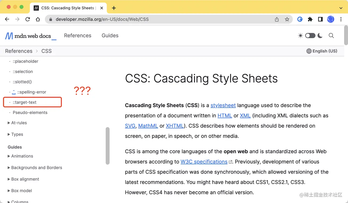Image resolution: width=348 pixels, height=203 pixels.
Task: Select ::target-text in the sidebar
Action: 25,102
